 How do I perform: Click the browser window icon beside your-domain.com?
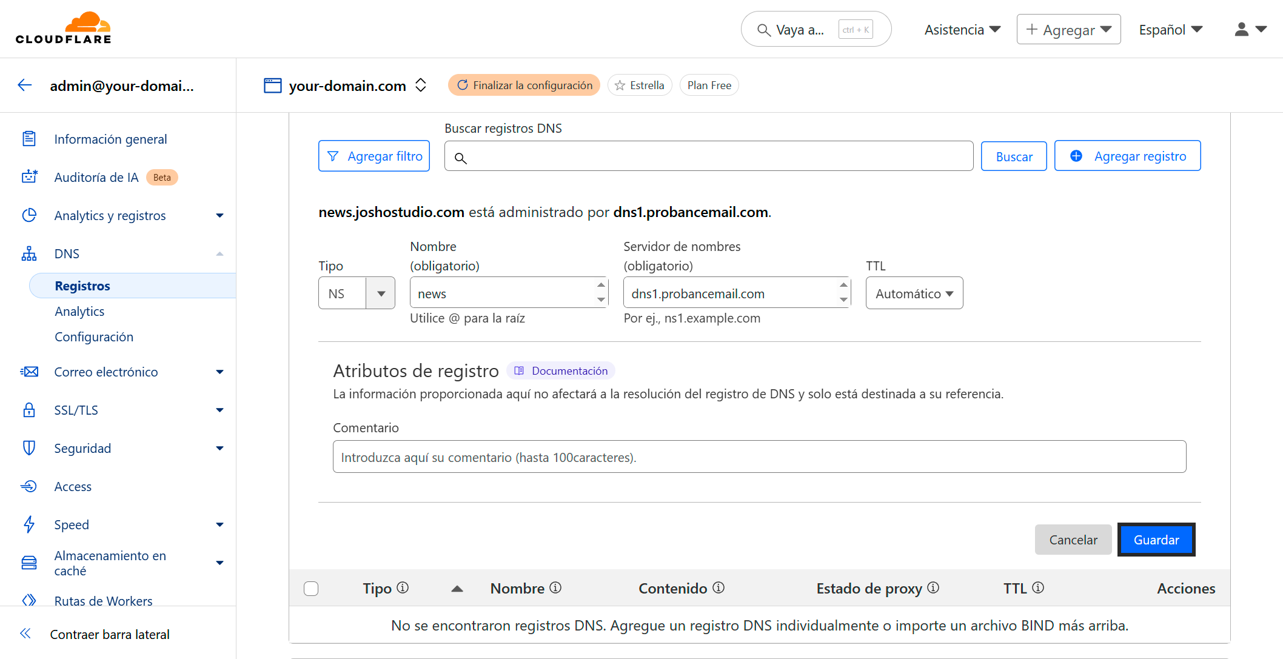click(272, 85)
